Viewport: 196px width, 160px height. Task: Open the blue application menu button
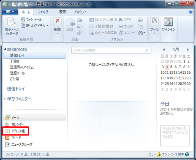[10, 12]
